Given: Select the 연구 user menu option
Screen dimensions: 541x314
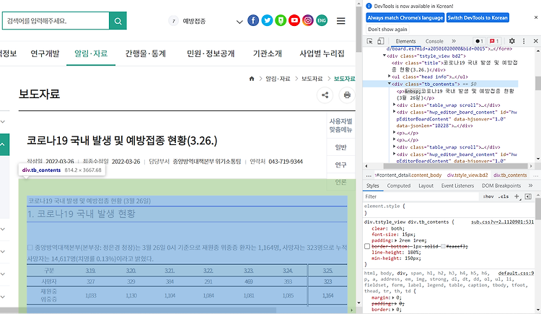Looking at the screenshot, I should pyautogui.click(x=341, y=165).
